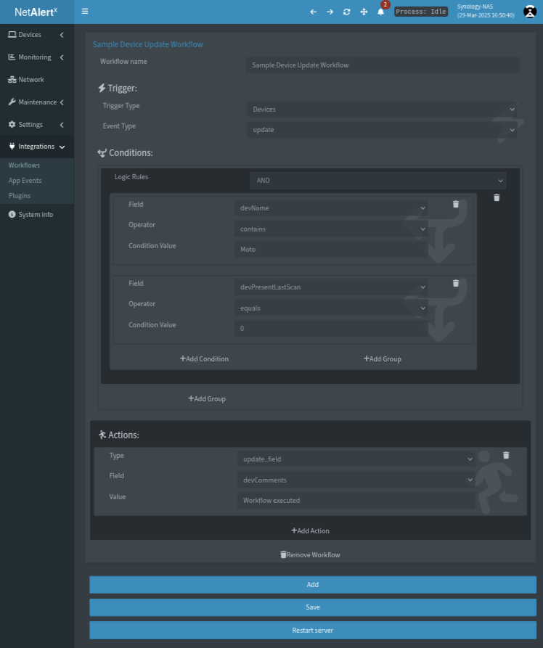Click the refresh icon in top bar
The width and height of the screenshot is (543, 648).
(x=347, y=12)
